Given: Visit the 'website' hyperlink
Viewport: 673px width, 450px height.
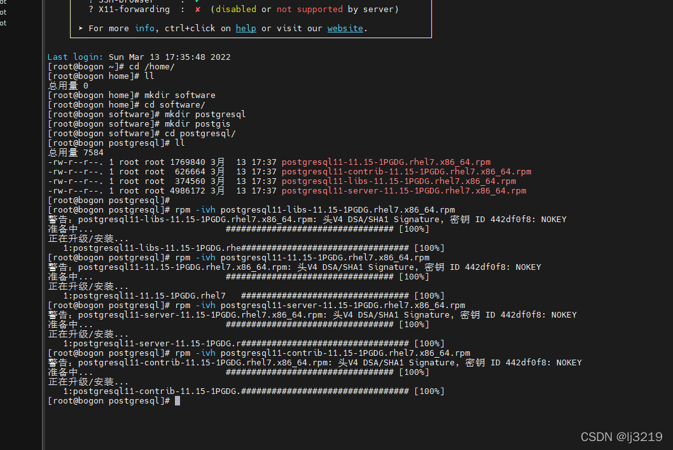Looking at the screenshot, I should [345, 28].
